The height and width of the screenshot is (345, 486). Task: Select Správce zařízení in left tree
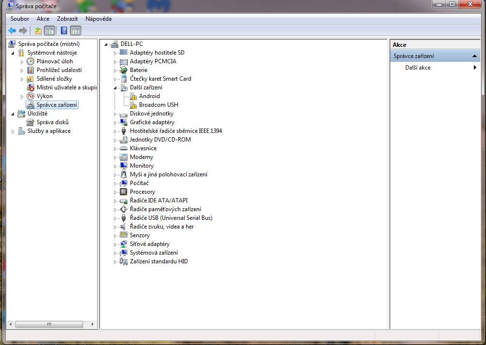point(57,105)
